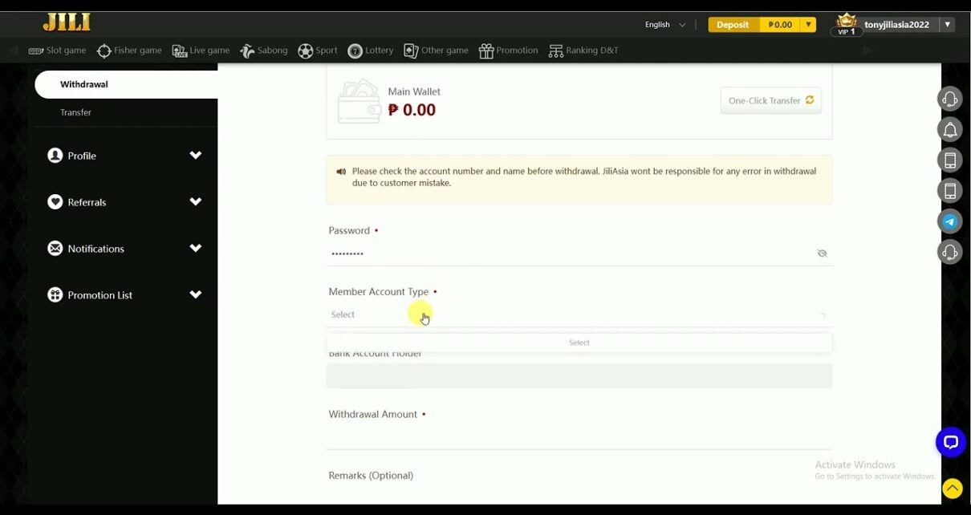Open customer support headset icon at top
This screenshot has width=971, height=515.
(950, 99)
